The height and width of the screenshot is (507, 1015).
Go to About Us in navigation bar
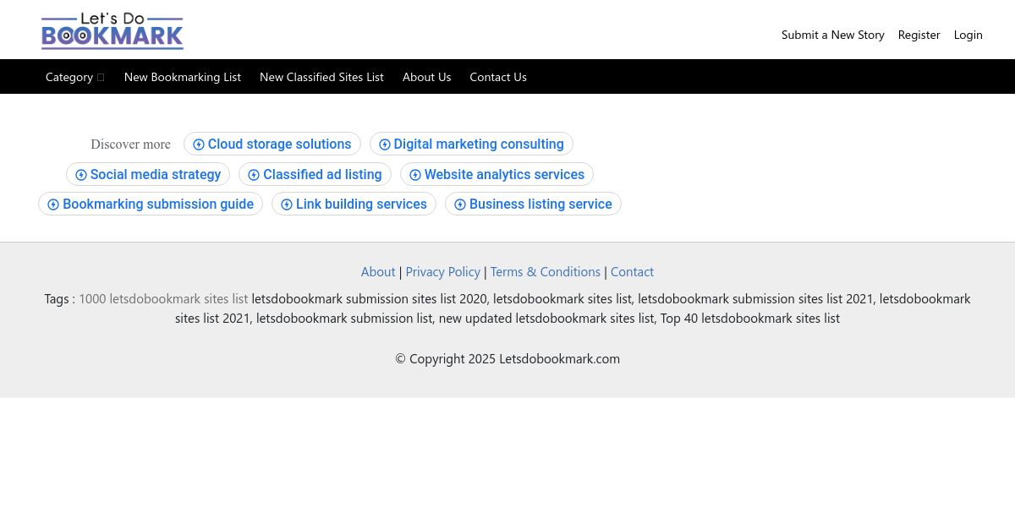pyautogui.click(x=426, y=77)
